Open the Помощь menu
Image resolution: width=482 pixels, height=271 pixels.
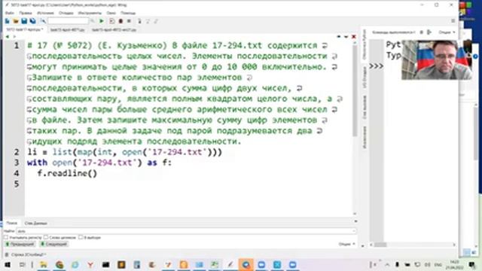[x=128, y=13]
